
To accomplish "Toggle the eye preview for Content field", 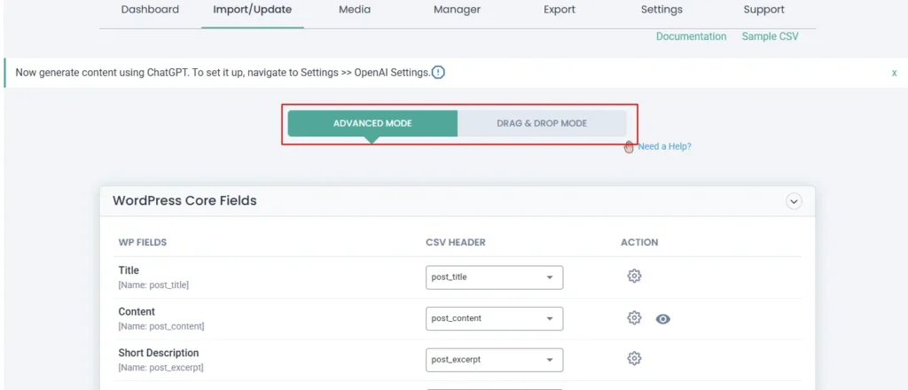I will 662,318.
